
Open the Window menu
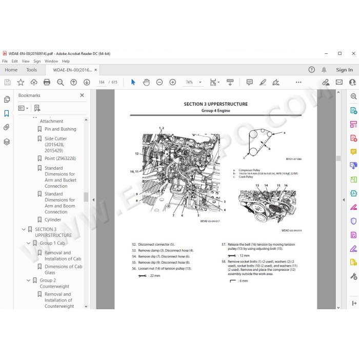(x=51, y=61)
